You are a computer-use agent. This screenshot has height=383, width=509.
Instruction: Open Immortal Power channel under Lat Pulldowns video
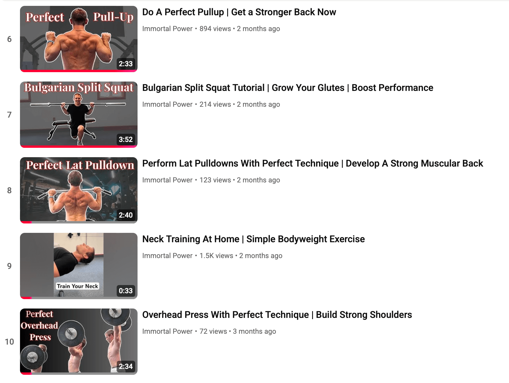pos(167,180)
